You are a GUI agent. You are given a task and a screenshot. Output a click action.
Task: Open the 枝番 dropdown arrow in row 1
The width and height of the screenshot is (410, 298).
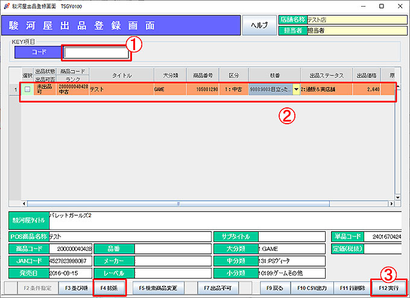[296, 89]
